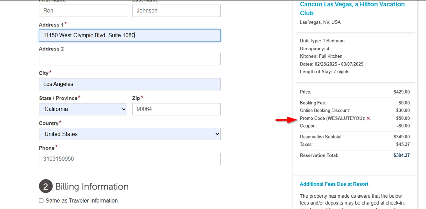Click the Zip field containing 90064
The height and width of the screenshot is (209, 426).
[x=176, y=109]
